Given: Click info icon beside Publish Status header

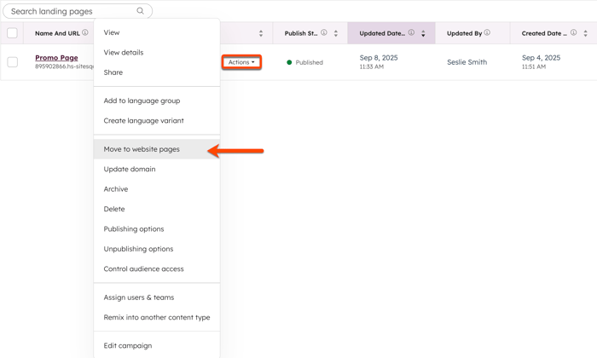Looking at the screenshot, I should click(x=324, y=33).
